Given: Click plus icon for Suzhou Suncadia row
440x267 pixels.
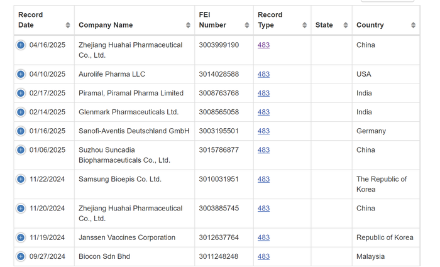Looking at the screenshot, I should point(21,150).
